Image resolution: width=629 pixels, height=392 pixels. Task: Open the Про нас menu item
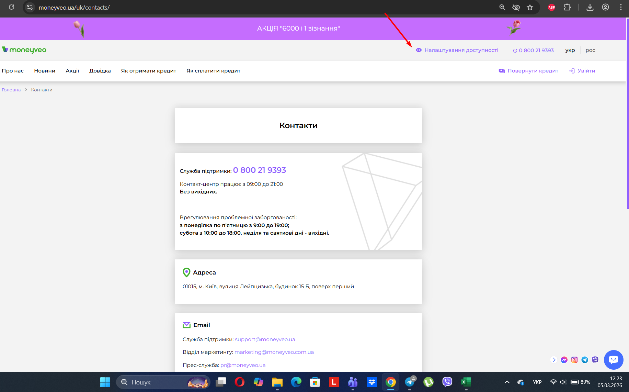pyautogui.click(x=13, y=71)
